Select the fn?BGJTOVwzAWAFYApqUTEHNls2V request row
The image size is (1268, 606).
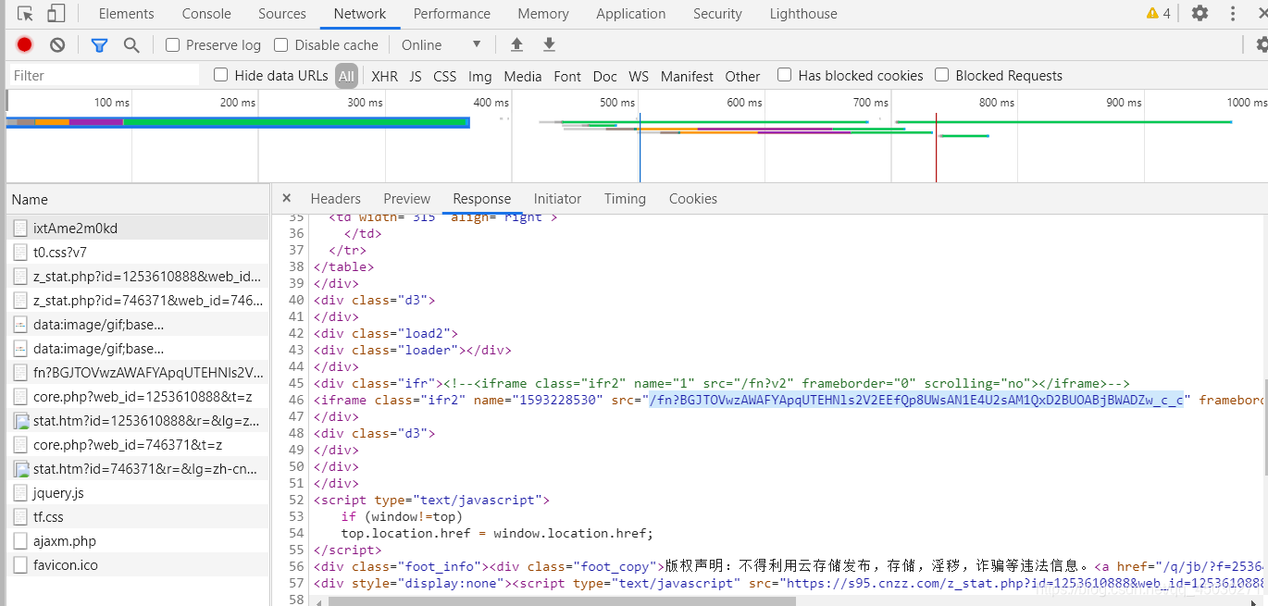coord(137,373)
